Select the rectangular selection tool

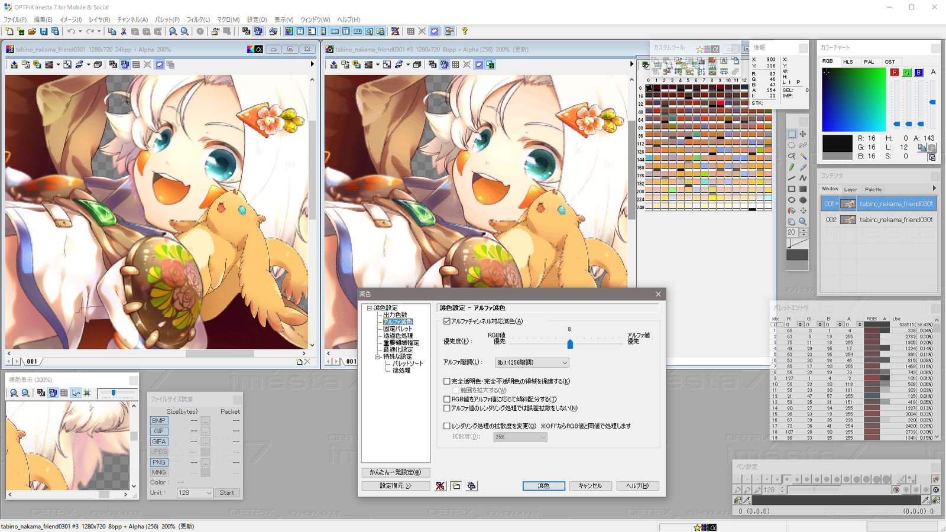click(792, 134)
